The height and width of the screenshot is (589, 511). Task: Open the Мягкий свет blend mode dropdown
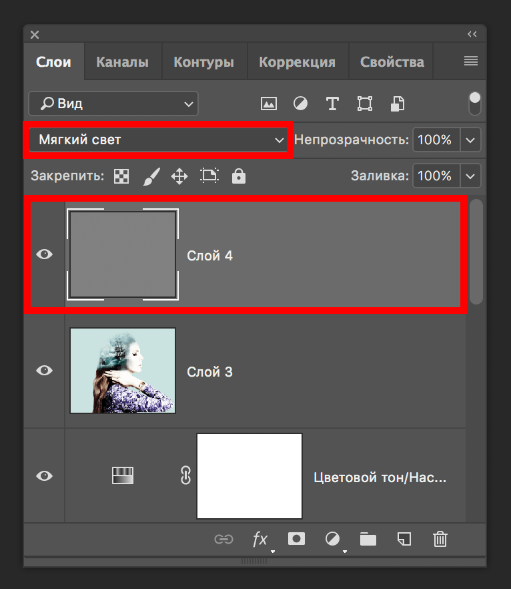pos(157,140)
